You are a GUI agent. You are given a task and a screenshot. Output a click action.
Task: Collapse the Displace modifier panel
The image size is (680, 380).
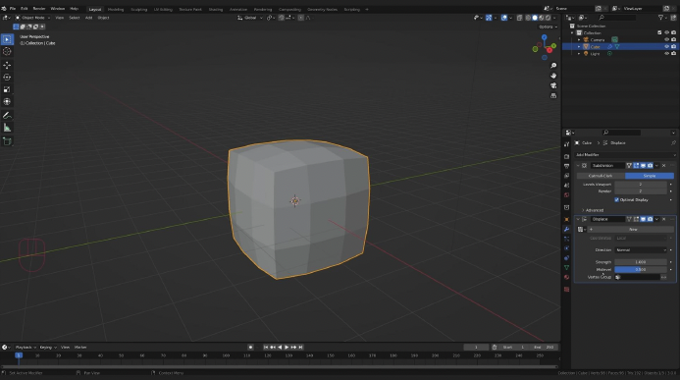pyautogui.click(x=578, y=220)
